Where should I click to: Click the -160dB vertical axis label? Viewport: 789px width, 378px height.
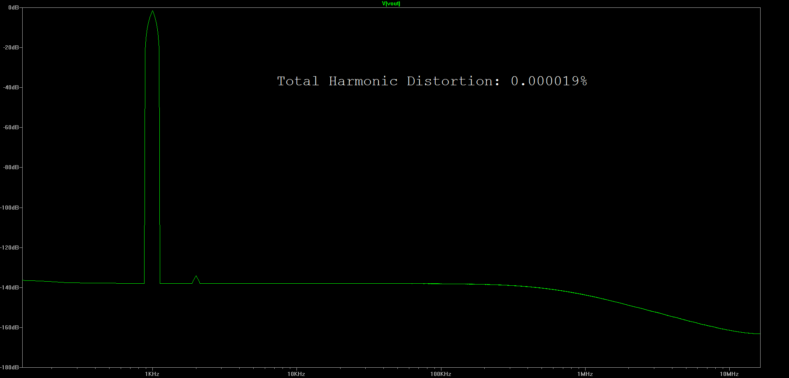click(10, 327)
